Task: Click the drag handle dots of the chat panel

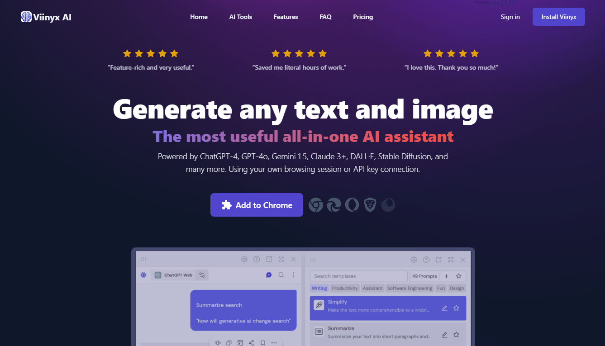Action: pyautogui.click(x=143, y=259)
